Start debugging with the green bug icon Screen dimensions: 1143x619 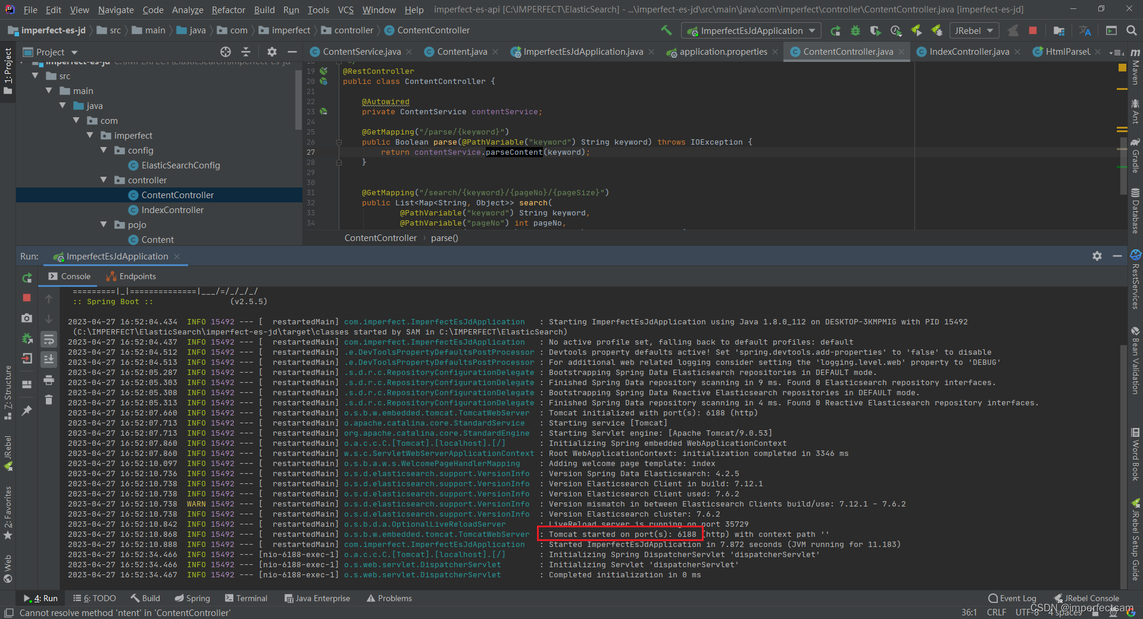pos(855,30)
